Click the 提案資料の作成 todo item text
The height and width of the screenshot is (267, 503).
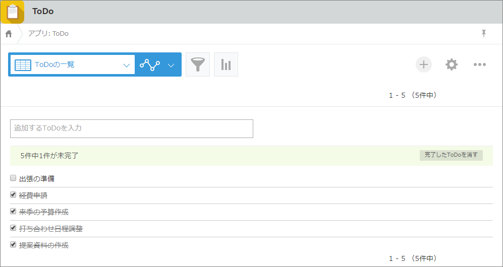click(x=43, y=245)
